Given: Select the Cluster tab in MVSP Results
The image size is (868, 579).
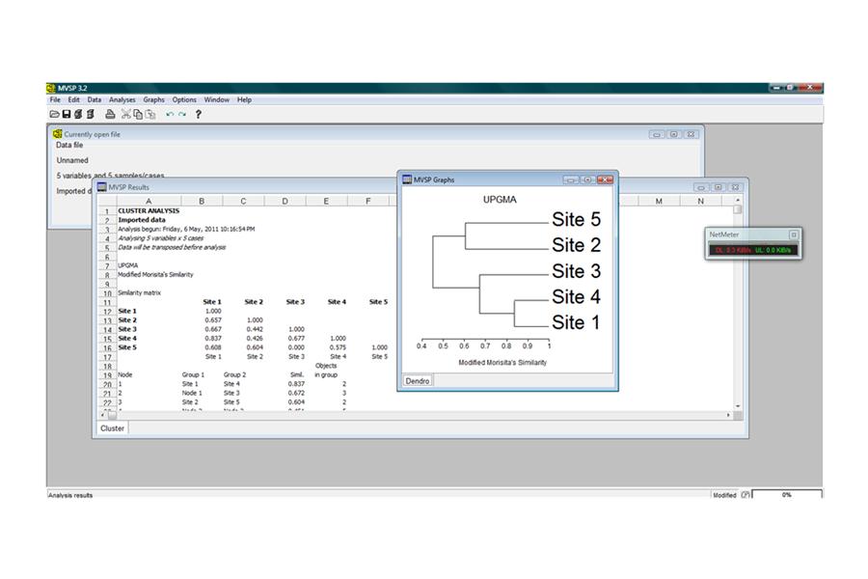Looking at the screenshot, I should [111, 427].
